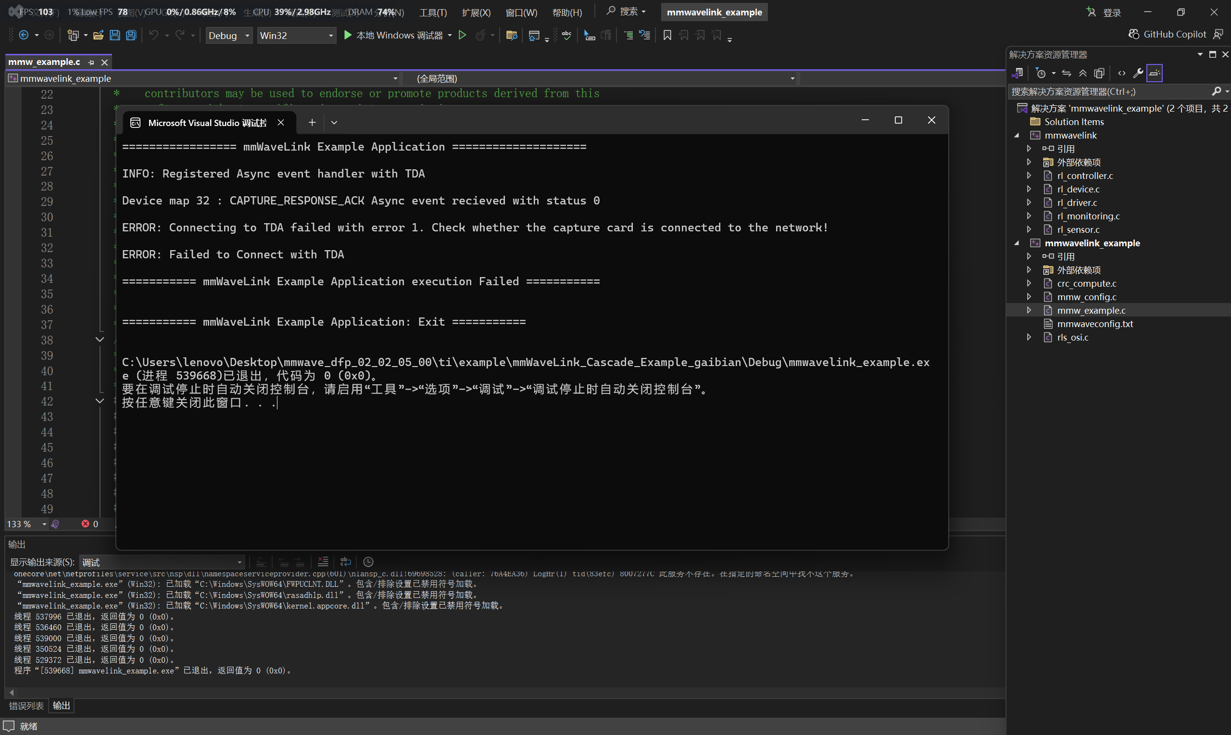Open the Solution Explorer window options arrow
The width and height of the screenshot is (1231, 735).
point(1200,54)
